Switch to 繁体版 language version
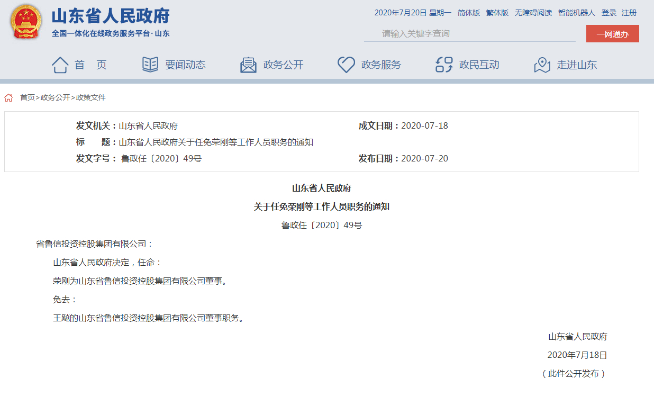This screenshot has width=654, height=405. pyautogui.click(x=497, y=13)
